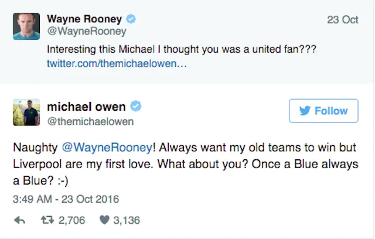This screenshot has width=375, height=239.
Task: Click the 23 Oct date on Rooney's tweet
Action: (342, 20)
